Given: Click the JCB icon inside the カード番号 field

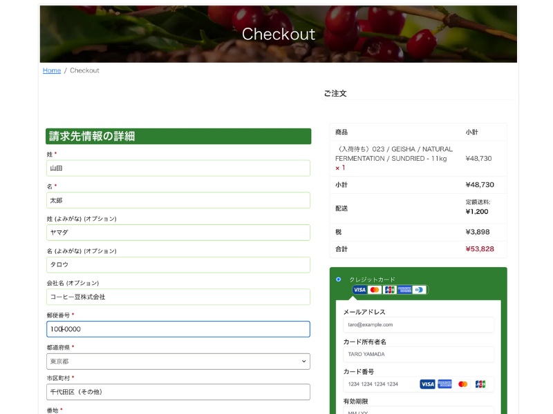Looking at the screenshot, I should [x=480, y=384].
